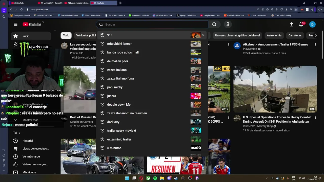
Task: Select the '5 minutos' suggestion
Action: click(x=152, y=148)
